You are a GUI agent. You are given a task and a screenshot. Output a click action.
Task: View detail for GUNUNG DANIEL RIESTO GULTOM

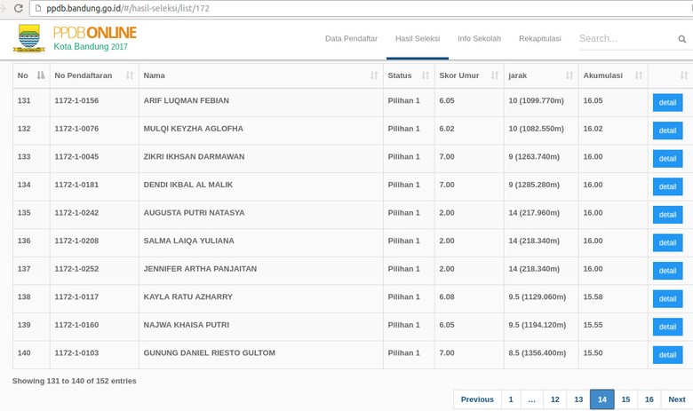coord(667,355)
